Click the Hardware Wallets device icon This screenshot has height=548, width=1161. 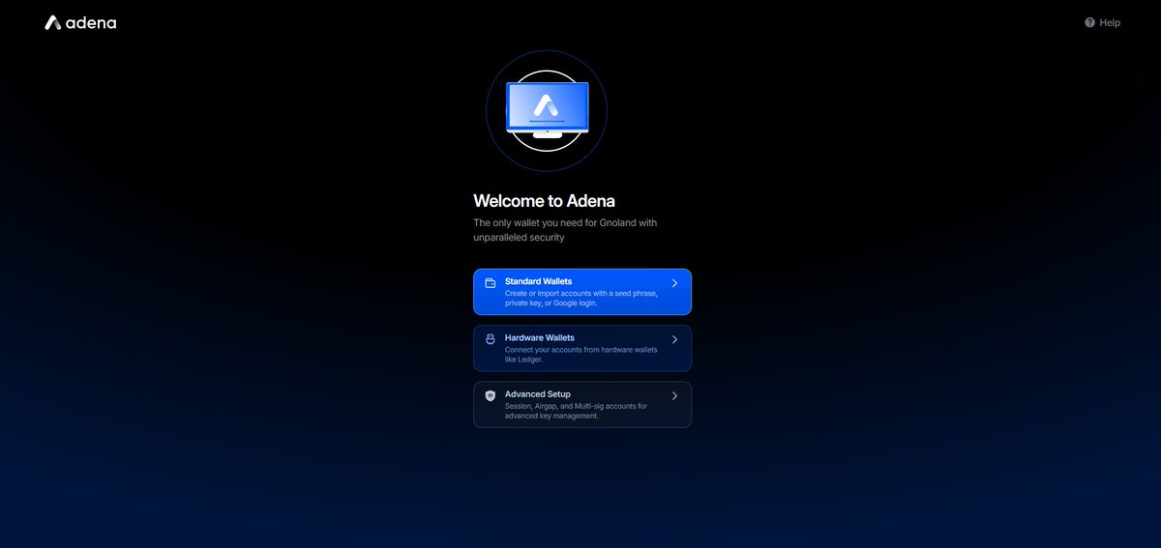click(x=491, y=339)
